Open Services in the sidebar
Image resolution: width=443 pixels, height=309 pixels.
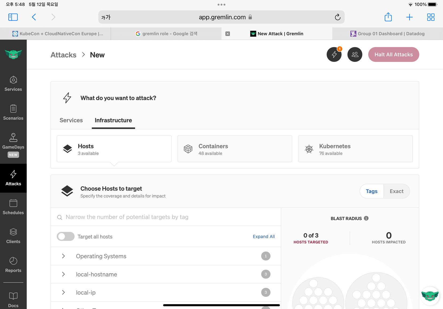pyautogui.click(x=13, y=84)
